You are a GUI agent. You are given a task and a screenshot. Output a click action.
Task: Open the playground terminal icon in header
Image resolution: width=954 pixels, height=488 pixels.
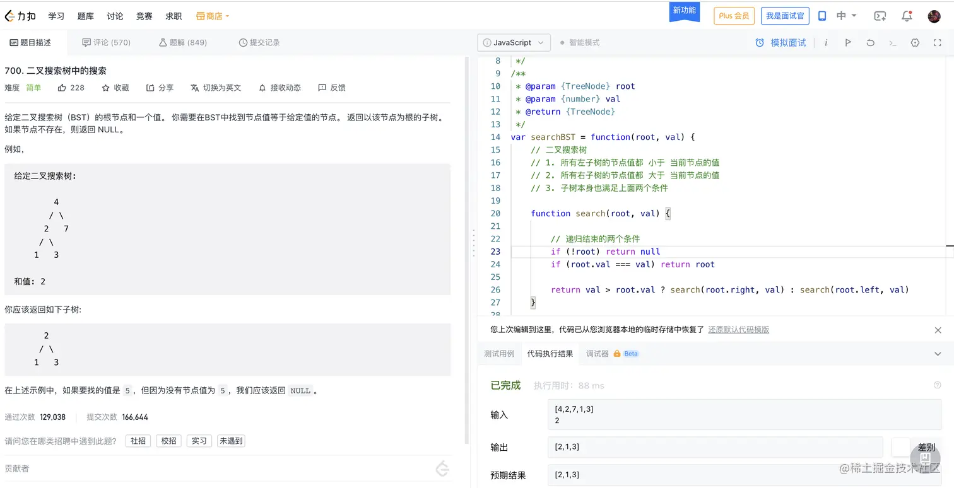pos(880,16)
